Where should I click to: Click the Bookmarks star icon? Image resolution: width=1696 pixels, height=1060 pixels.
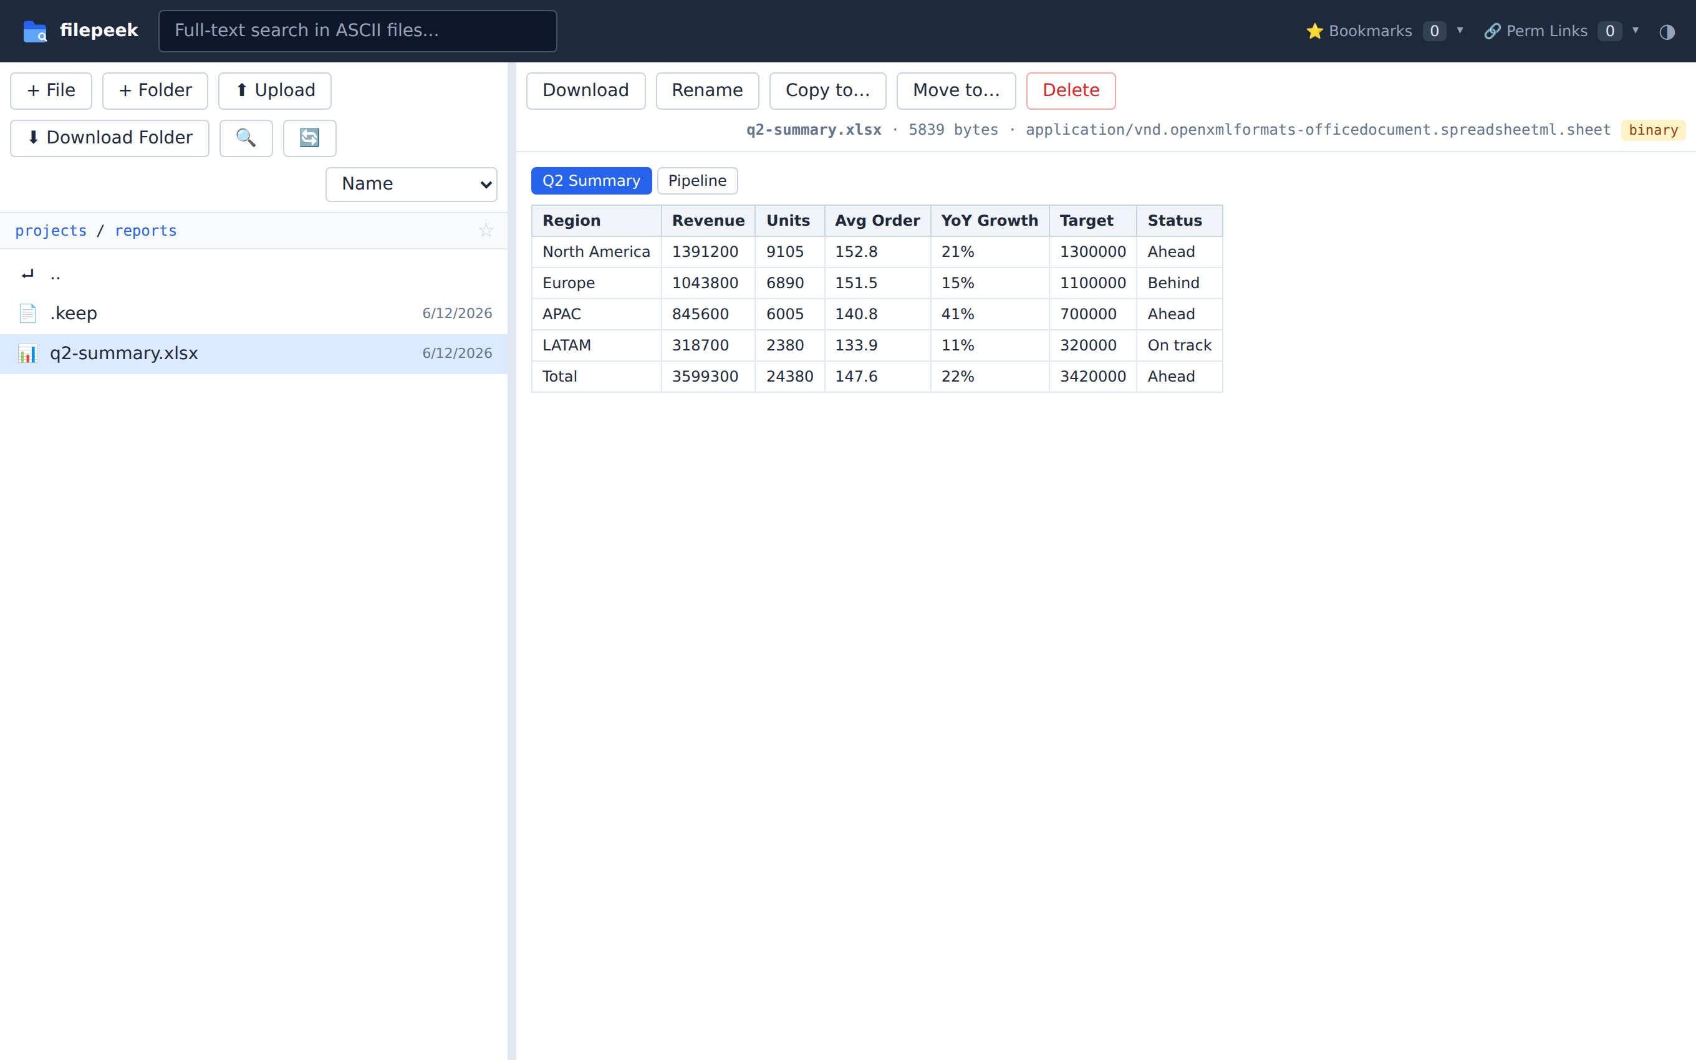tap(1314, 32)
